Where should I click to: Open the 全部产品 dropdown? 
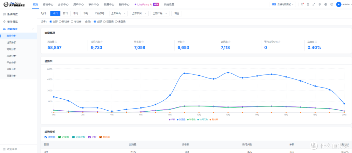[160, 13]
